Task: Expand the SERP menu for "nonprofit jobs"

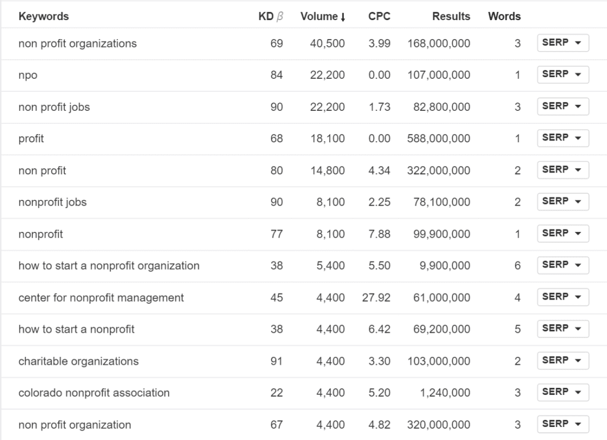Action: click(x=562, y=202)
